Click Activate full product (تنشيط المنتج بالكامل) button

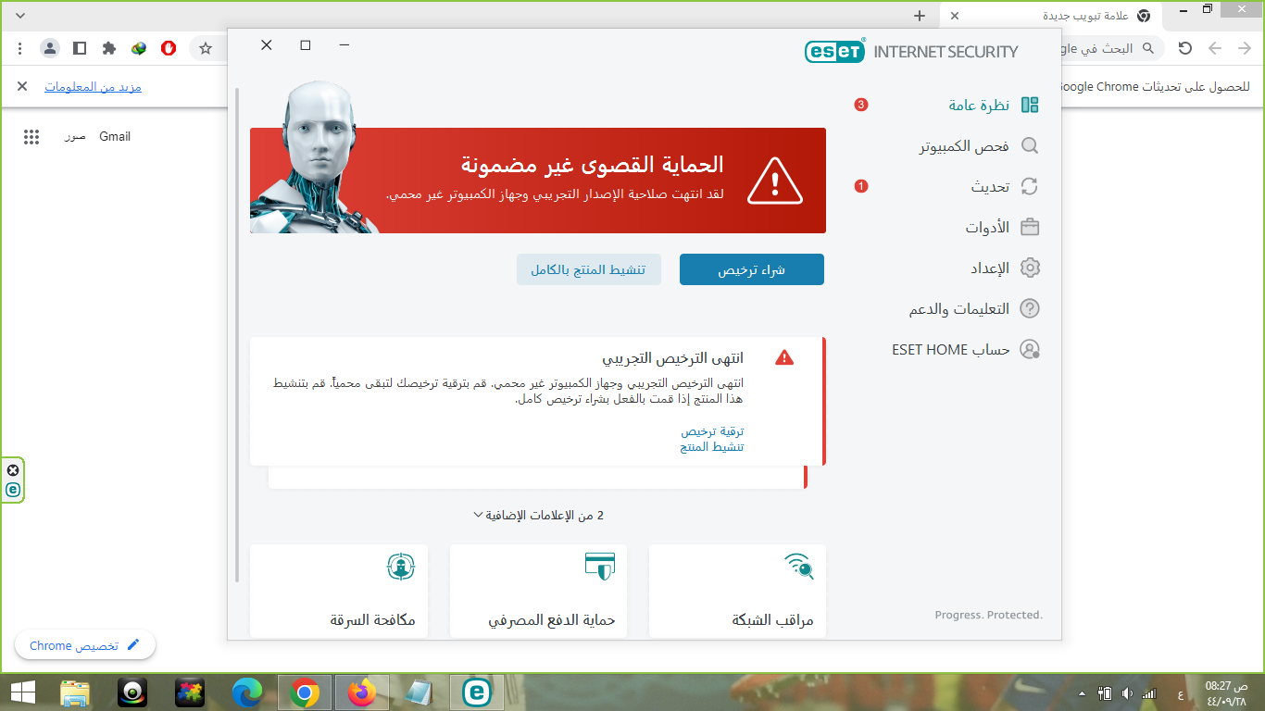pos(589,269)
